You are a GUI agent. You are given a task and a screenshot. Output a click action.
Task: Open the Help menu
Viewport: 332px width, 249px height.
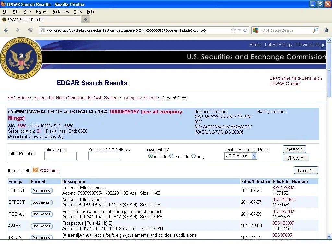90,12
